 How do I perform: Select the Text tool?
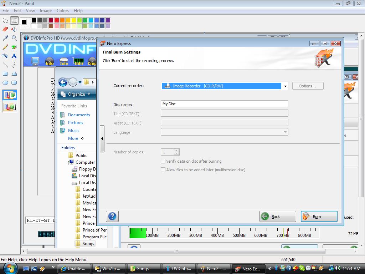(14, 56)
